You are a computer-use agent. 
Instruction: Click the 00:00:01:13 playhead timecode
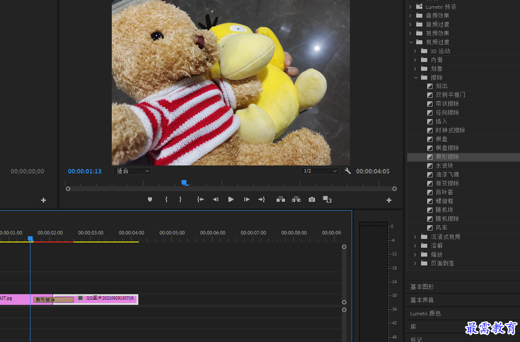click(84, 171)
